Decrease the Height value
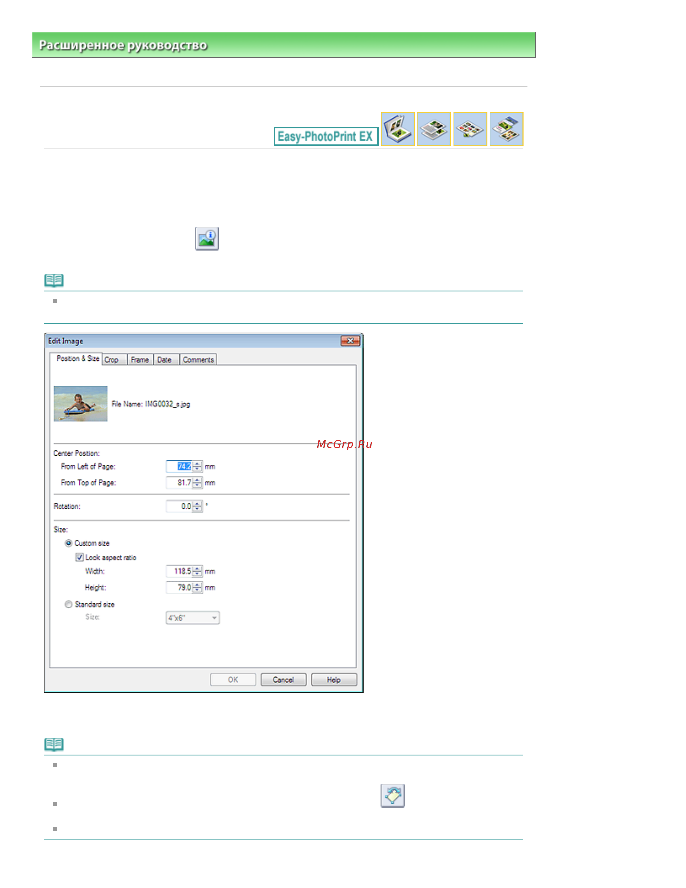 tap(197, 590)
